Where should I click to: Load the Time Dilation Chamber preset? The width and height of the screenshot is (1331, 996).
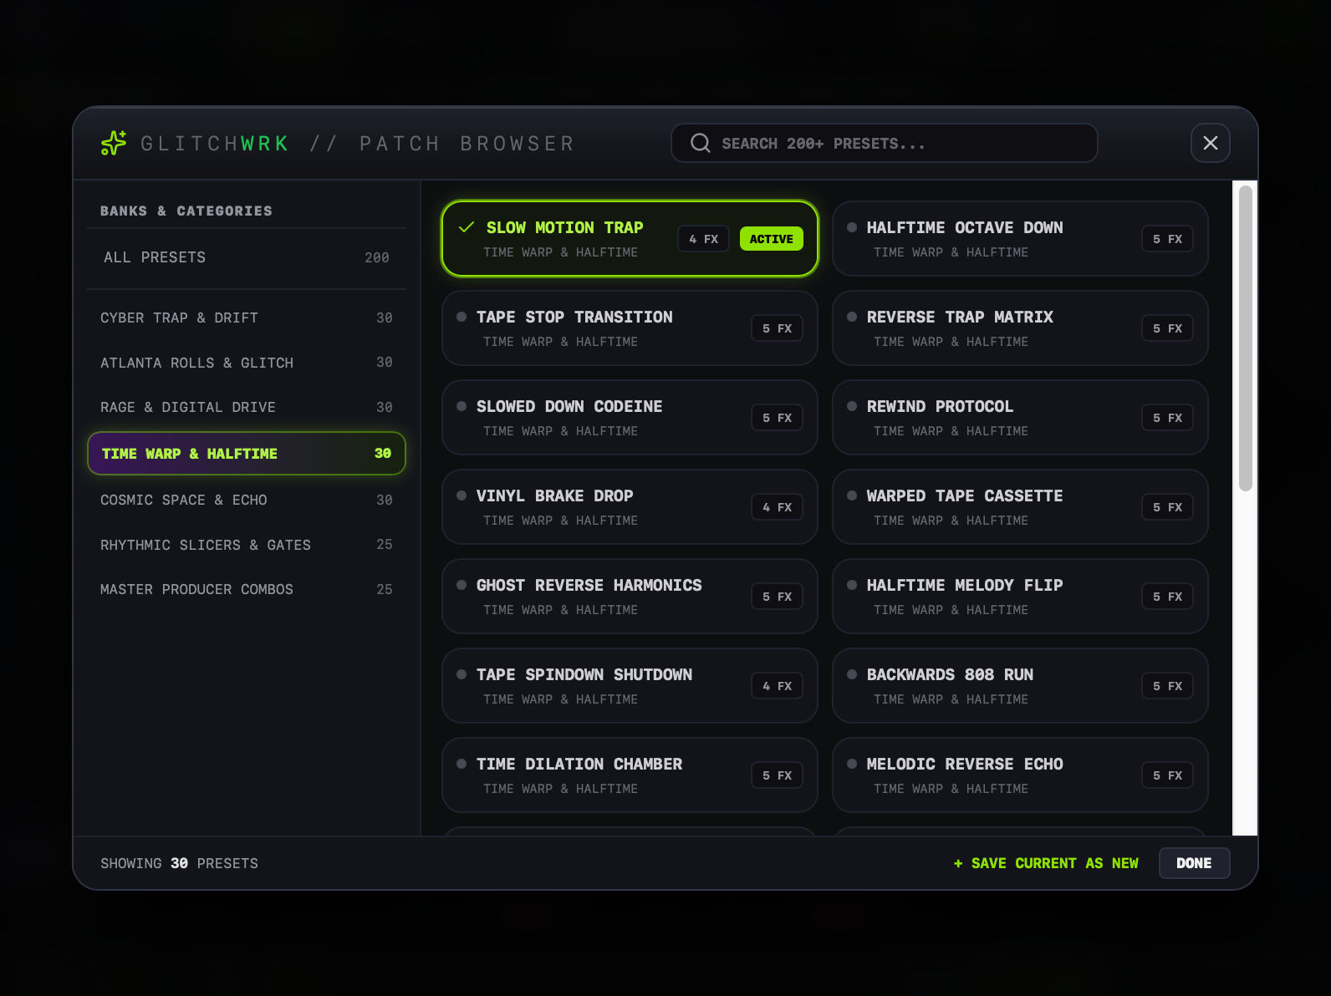(x=630, y=775)
